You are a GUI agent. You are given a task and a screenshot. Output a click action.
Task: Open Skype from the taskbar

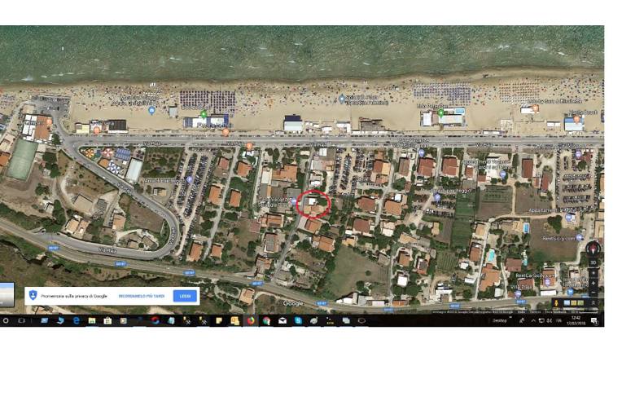click(298, 321)
